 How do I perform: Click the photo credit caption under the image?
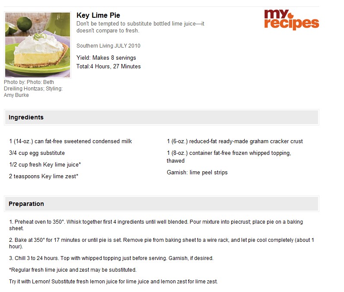[x=33, y=89]
